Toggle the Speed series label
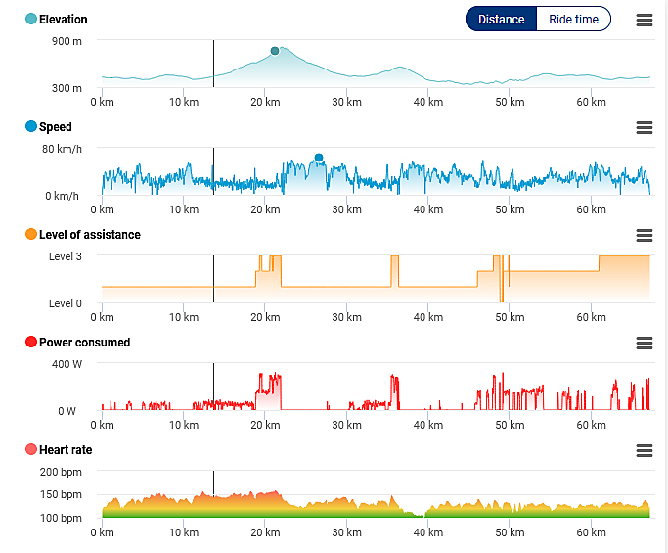The image size is (668, 553). [56, 127]
